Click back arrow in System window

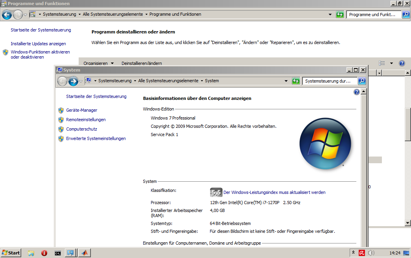(62, 81)
